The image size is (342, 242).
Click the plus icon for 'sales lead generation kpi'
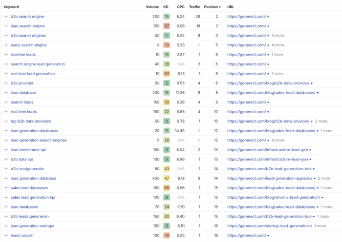6,197
